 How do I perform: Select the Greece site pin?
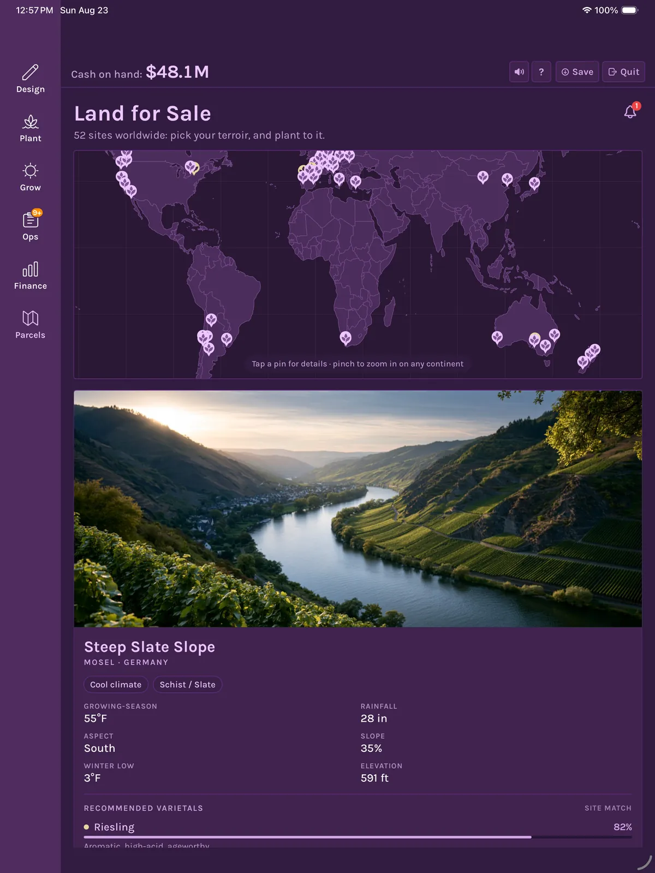click(355, 182)
